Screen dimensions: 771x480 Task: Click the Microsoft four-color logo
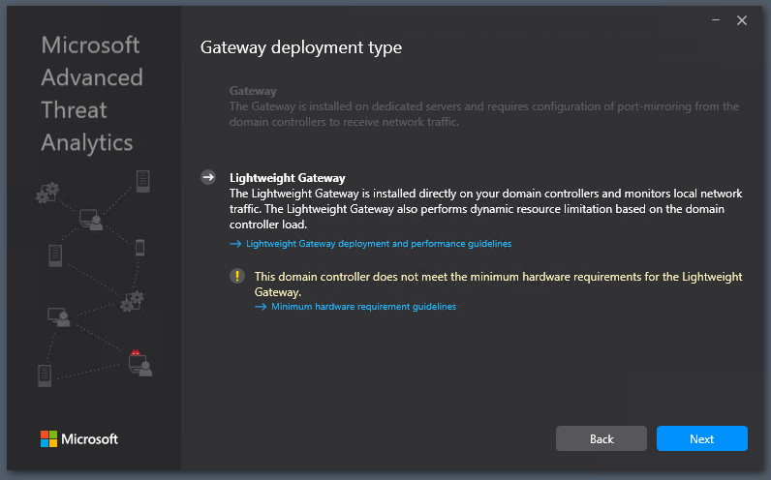[x=48, y=438]
